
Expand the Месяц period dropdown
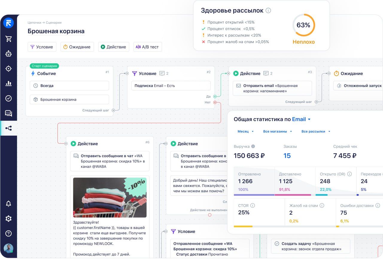245,131
